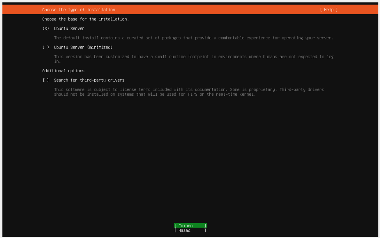Click the "Ubuntu Server" option label
This screenshot has height=238, width=380.
pos(69,29)
